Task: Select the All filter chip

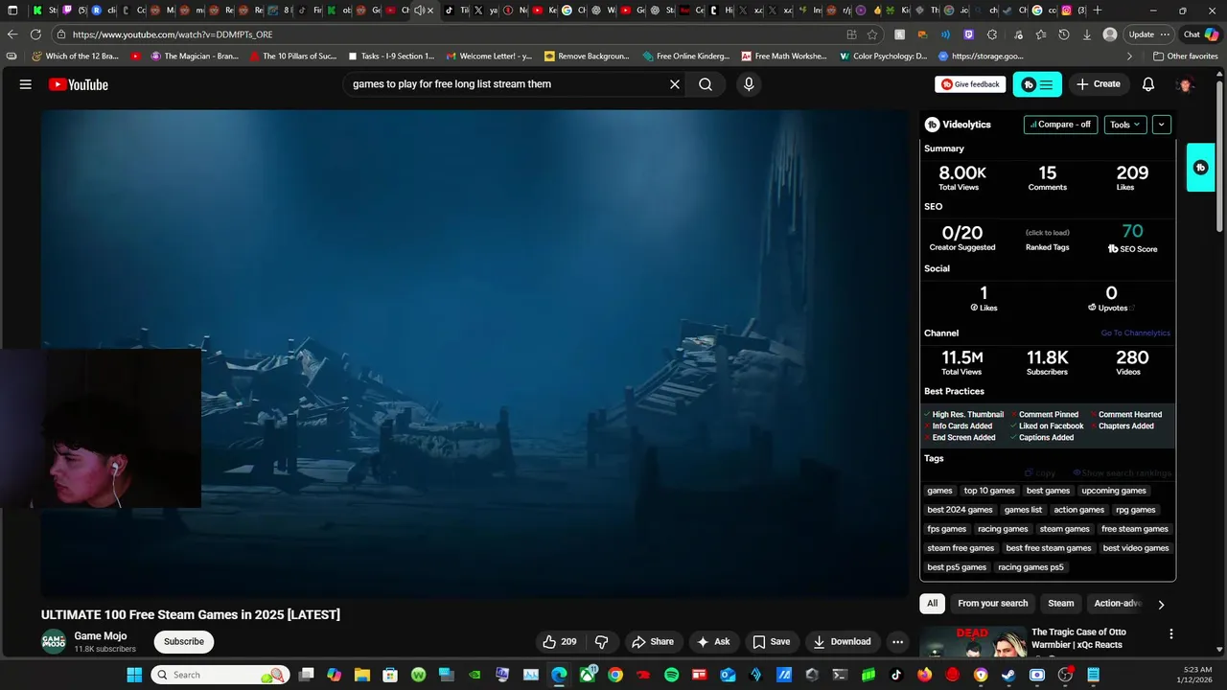Action: [932, 604]
